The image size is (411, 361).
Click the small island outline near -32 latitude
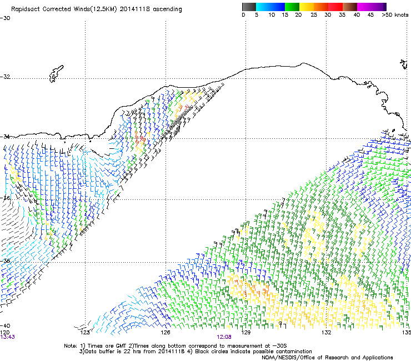point(56,74)
